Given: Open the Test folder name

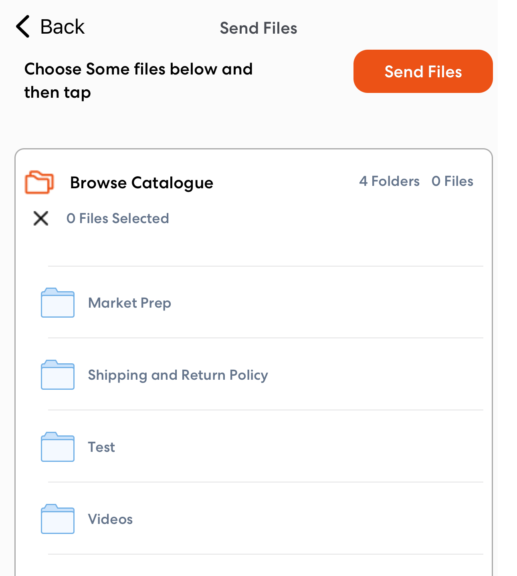Looking at the screenshot, I should [x=101, y=447].
